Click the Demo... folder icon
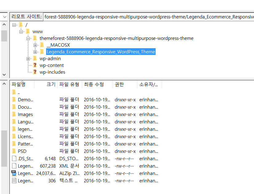Viewport: 254px width, 194px height. (x=14, y=99)
